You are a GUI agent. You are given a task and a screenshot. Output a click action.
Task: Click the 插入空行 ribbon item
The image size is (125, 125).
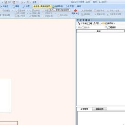coord(20,16)
